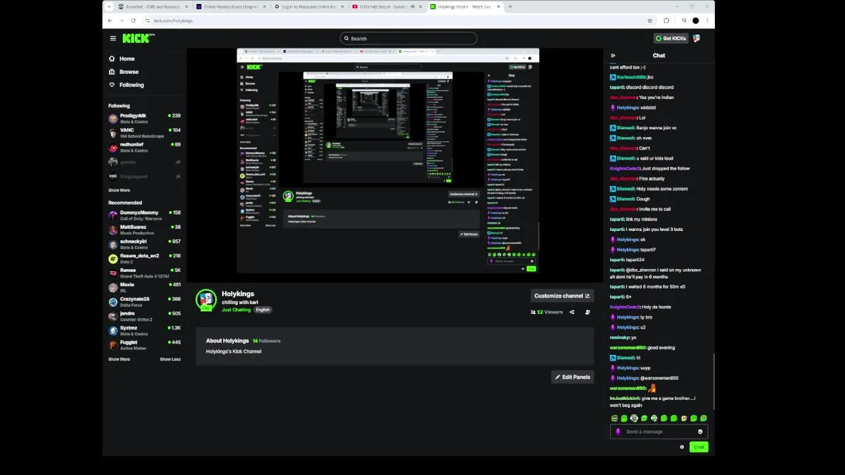Click the Just Chatting category link
845x475 pixels.
[236, 309]
